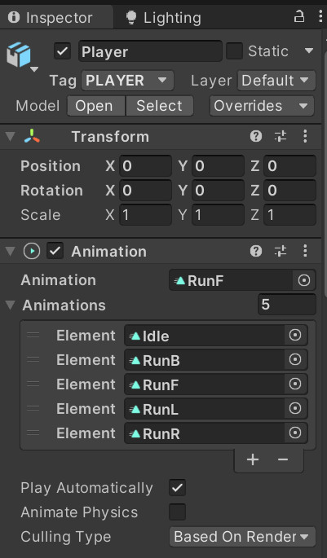Open Transform presets icon
Image resolution: width=327 pixels, height=558 pixels.
[x=281, y=136]
